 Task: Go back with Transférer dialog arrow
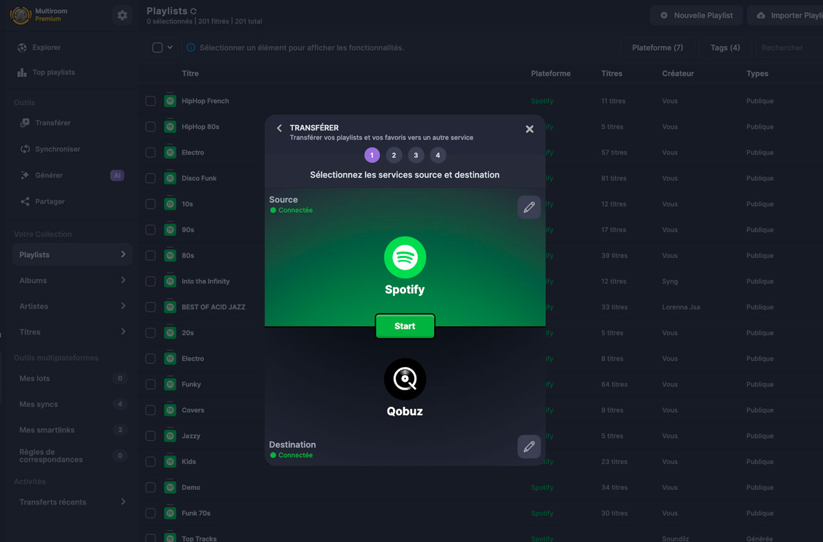pos(279,128)
